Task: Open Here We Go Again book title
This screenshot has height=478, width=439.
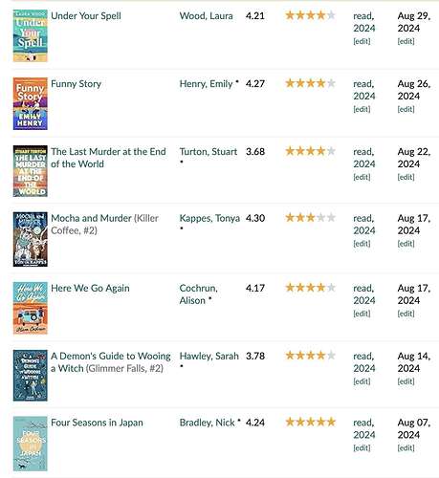Action: pyautogui.click(x=90, y=288)
